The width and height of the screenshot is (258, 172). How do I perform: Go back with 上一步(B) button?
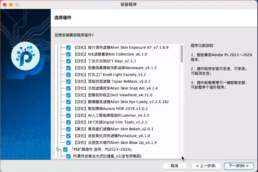[x=206, y=166]
